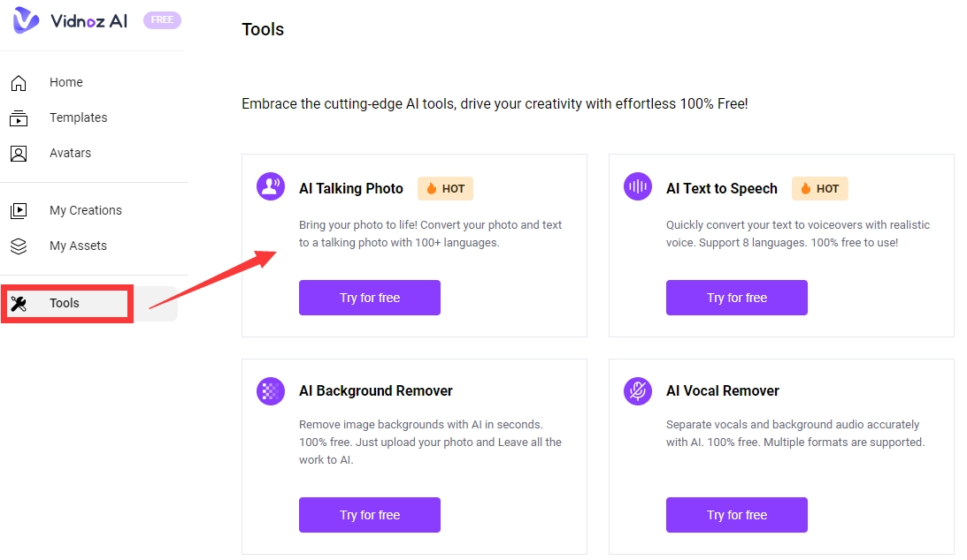Open the Home menu item
The height and width of the screenshot is (560, 967).
click(66, 82)
